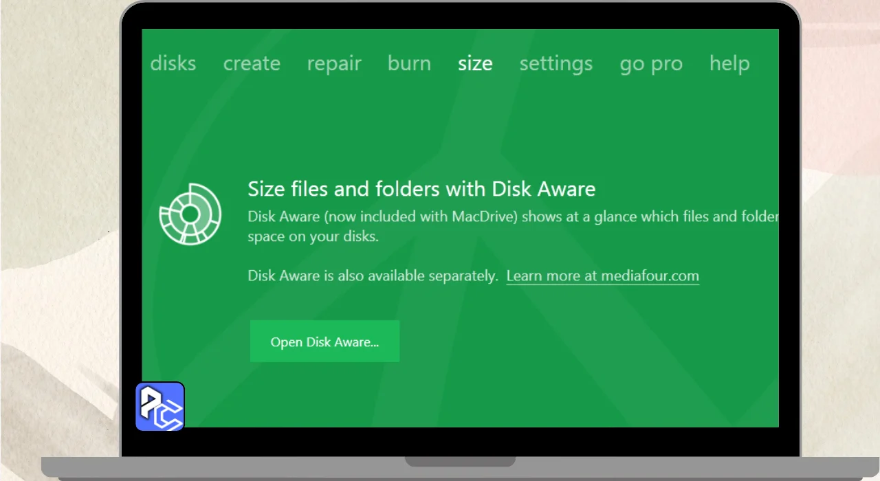Follow the Learn more at mediafour.com link
The height and width of the screenshot is (481, 880).
click(603, 276)
